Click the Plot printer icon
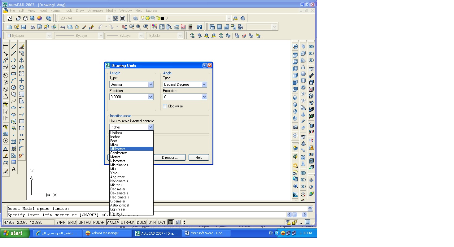This screenshot has height=247, width=454. (x=32, y=27)
